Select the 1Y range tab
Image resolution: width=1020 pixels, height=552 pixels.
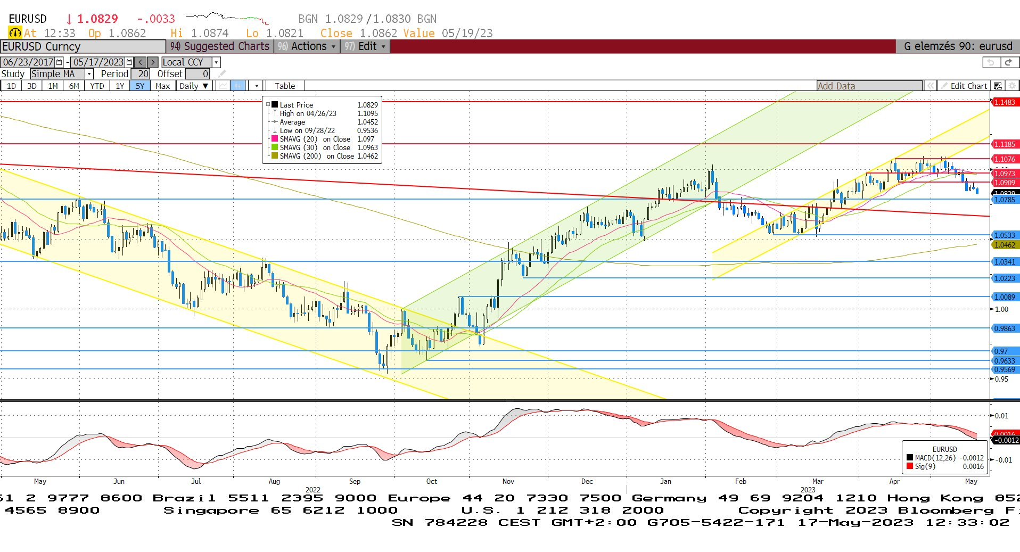click(x=120, y=86)
